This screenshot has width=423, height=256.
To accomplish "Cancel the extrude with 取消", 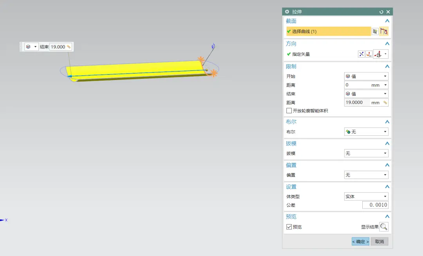I will pyautogui.click(x=379, y=241).
